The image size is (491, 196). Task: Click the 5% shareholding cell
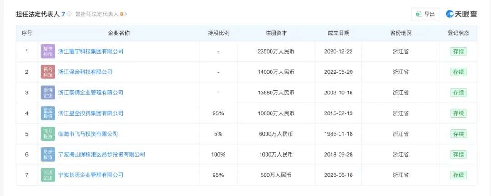[x=218, y=134]
